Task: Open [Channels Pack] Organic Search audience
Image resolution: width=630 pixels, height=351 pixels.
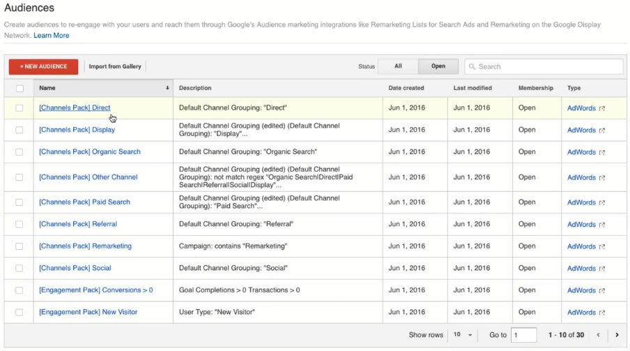Action: pos(90,151)
